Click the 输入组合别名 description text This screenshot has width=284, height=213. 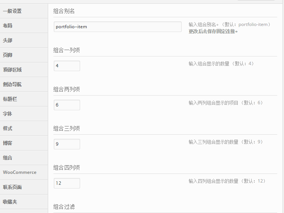click(230, 24)
